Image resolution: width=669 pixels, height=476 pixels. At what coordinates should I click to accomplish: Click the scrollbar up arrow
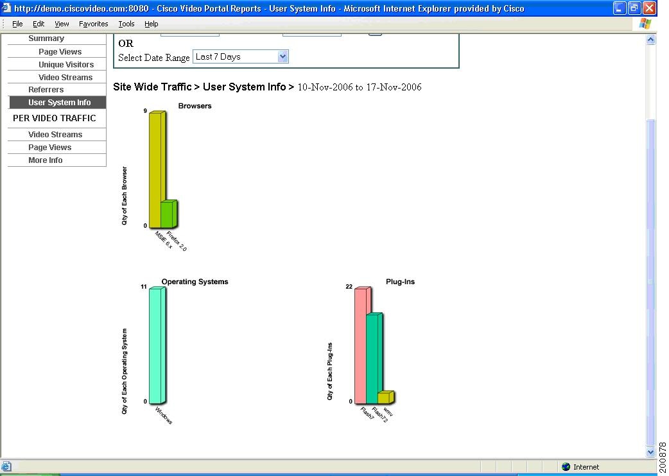tap(651, 39)
